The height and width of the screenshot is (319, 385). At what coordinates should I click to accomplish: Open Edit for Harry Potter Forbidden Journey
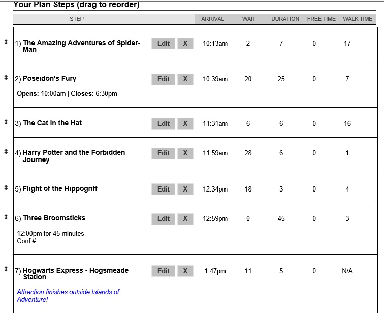163,153
